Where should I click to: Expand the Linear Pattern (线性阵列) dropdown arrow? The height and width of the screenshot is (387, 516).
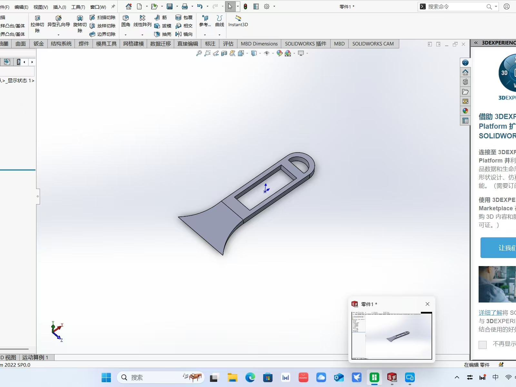click(x=142, y=35)
